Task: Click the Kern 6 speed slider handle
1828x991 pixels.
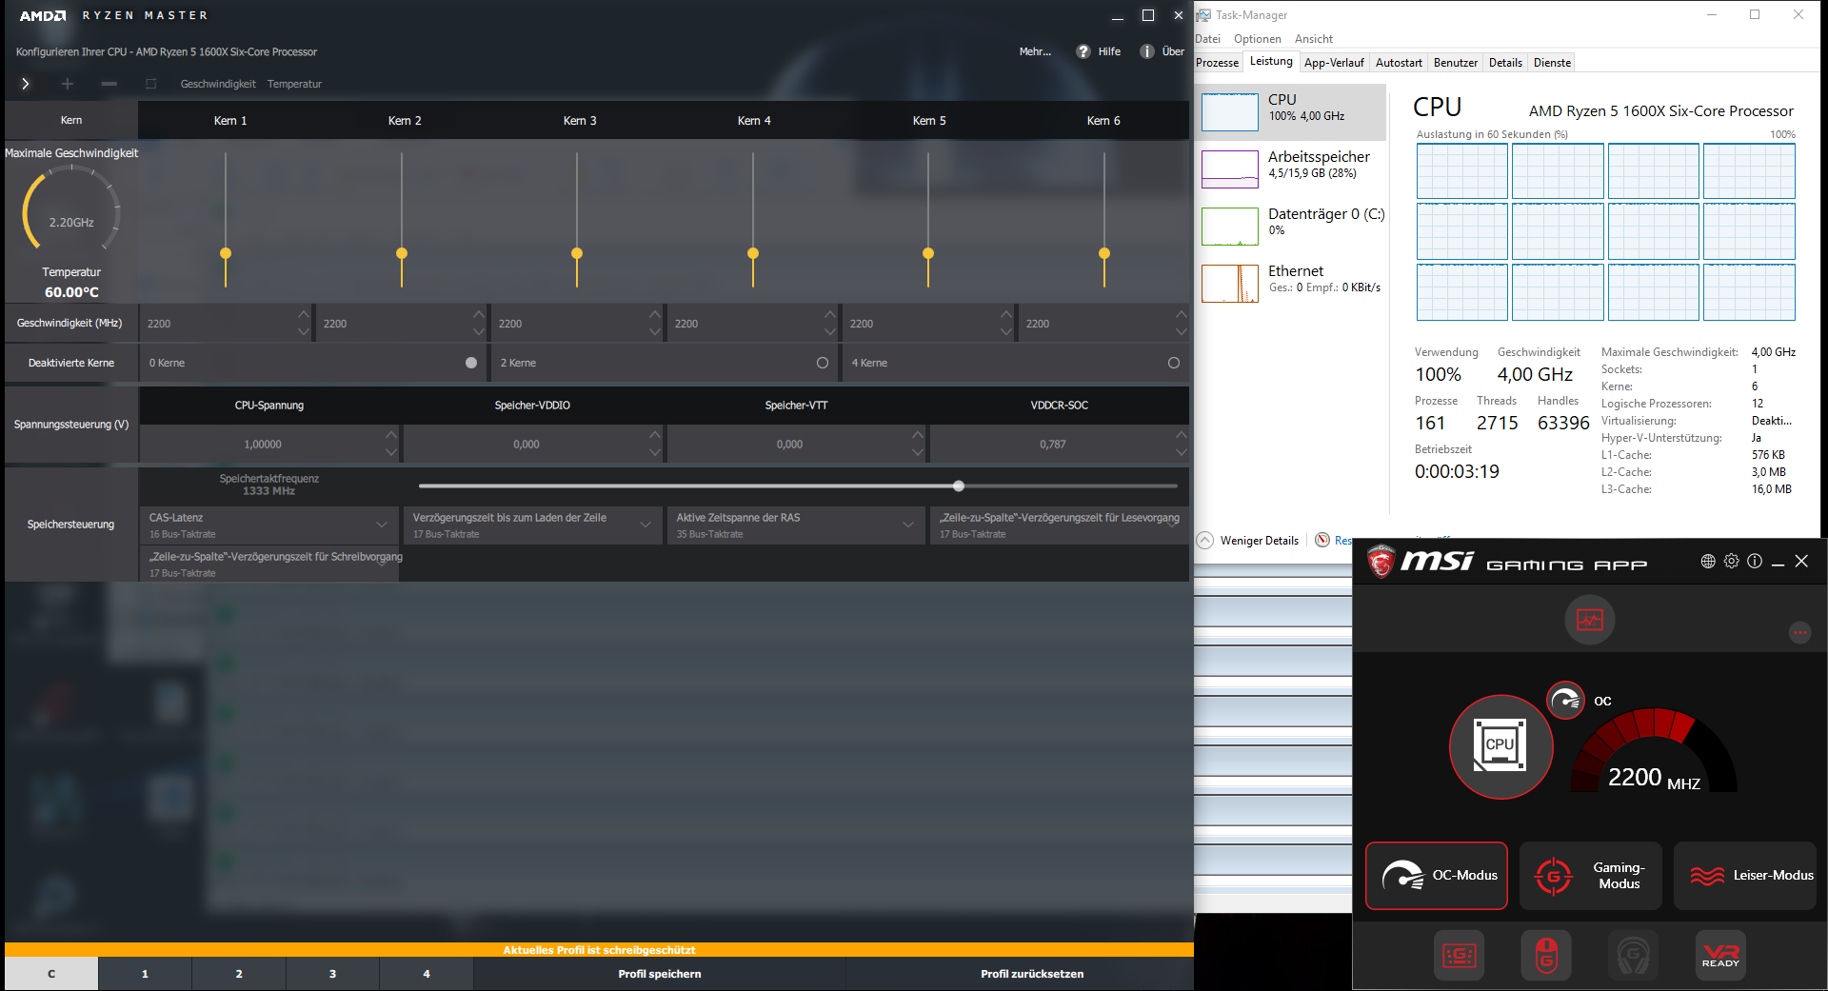Action: (x=1104, y=253)
